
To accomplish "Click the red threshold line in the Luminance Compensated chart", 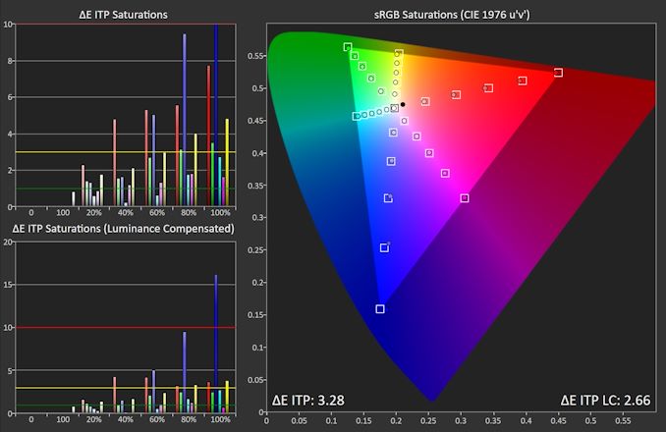I will click(x=126, y=327).
